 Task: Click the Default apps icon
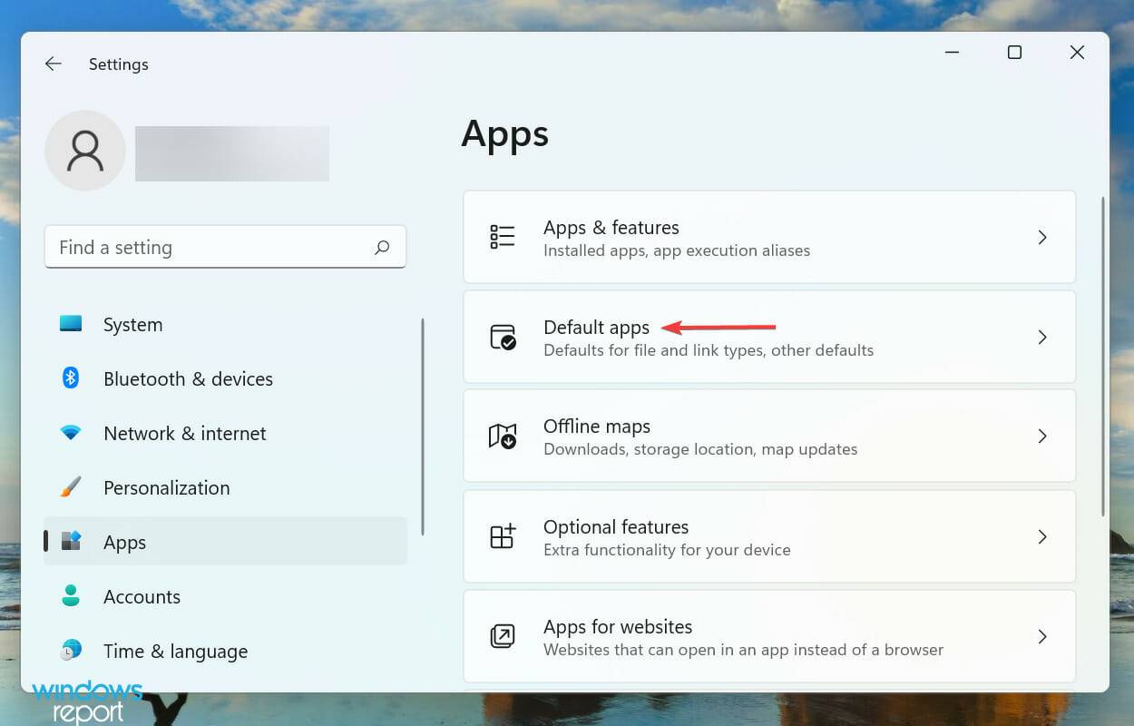pyautogui.click(x=503, y=337)
